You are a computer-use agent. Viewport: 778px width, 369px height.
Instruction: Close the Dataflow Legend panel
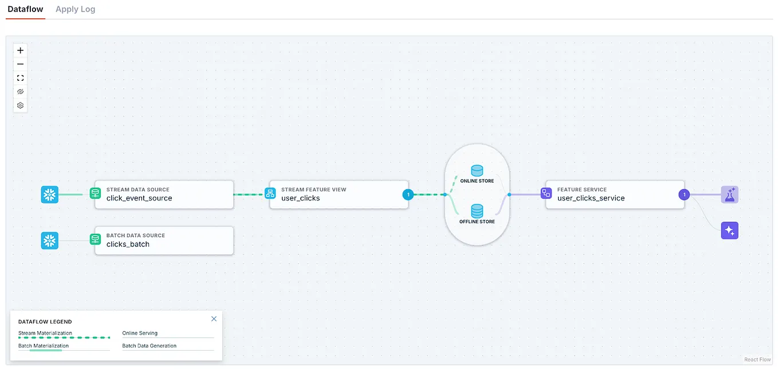pyautogui.click(x=214, y=319)
